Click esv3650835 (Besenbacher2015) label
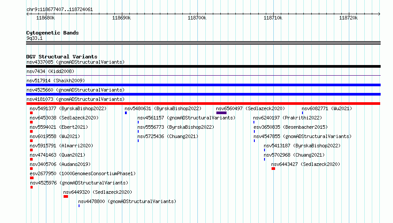The width and height of the screenshot is (393, 223). [291, 127]
